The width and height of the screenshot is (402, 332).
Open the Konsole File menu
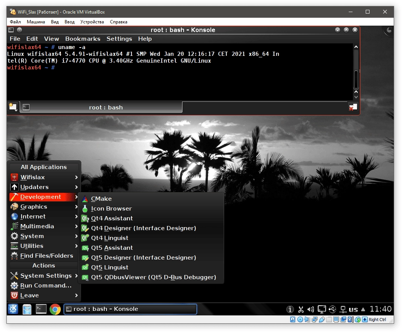coord(15,38)
